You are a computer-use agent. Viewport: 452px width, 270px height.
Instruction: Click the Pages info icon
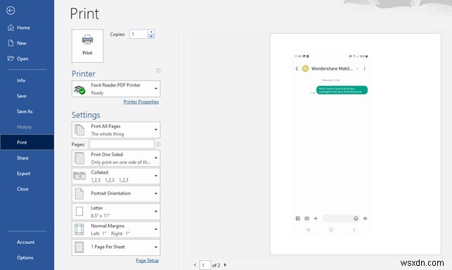click(x=158, y=144)
